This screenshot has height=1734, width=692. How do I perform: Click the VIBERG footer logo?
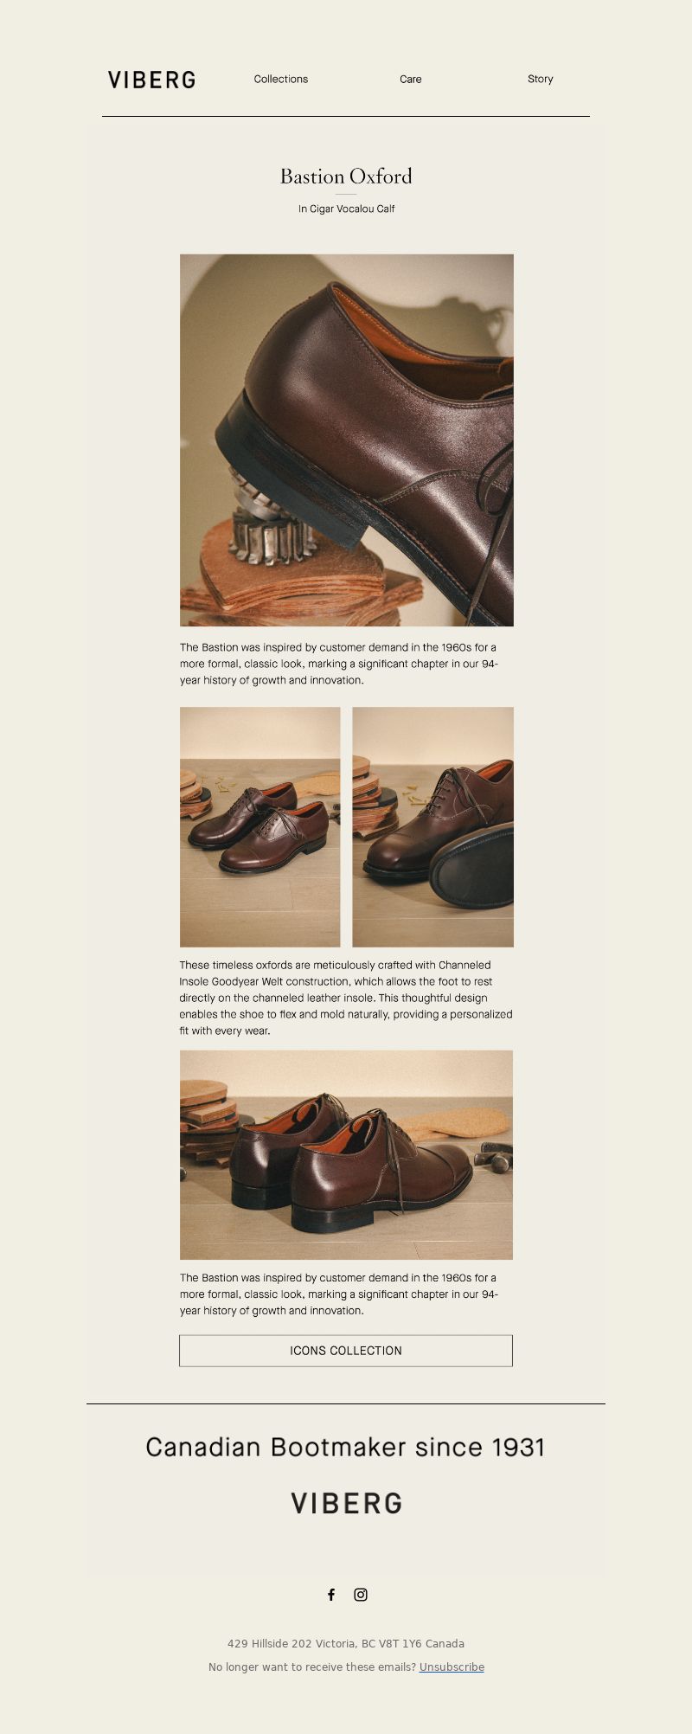tap(346, 1504)
